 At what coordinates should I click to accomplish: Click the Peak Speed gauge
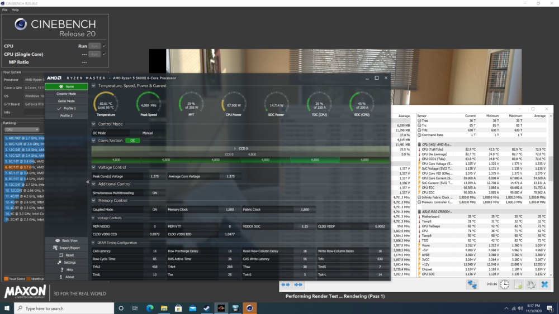click(149, 104)
